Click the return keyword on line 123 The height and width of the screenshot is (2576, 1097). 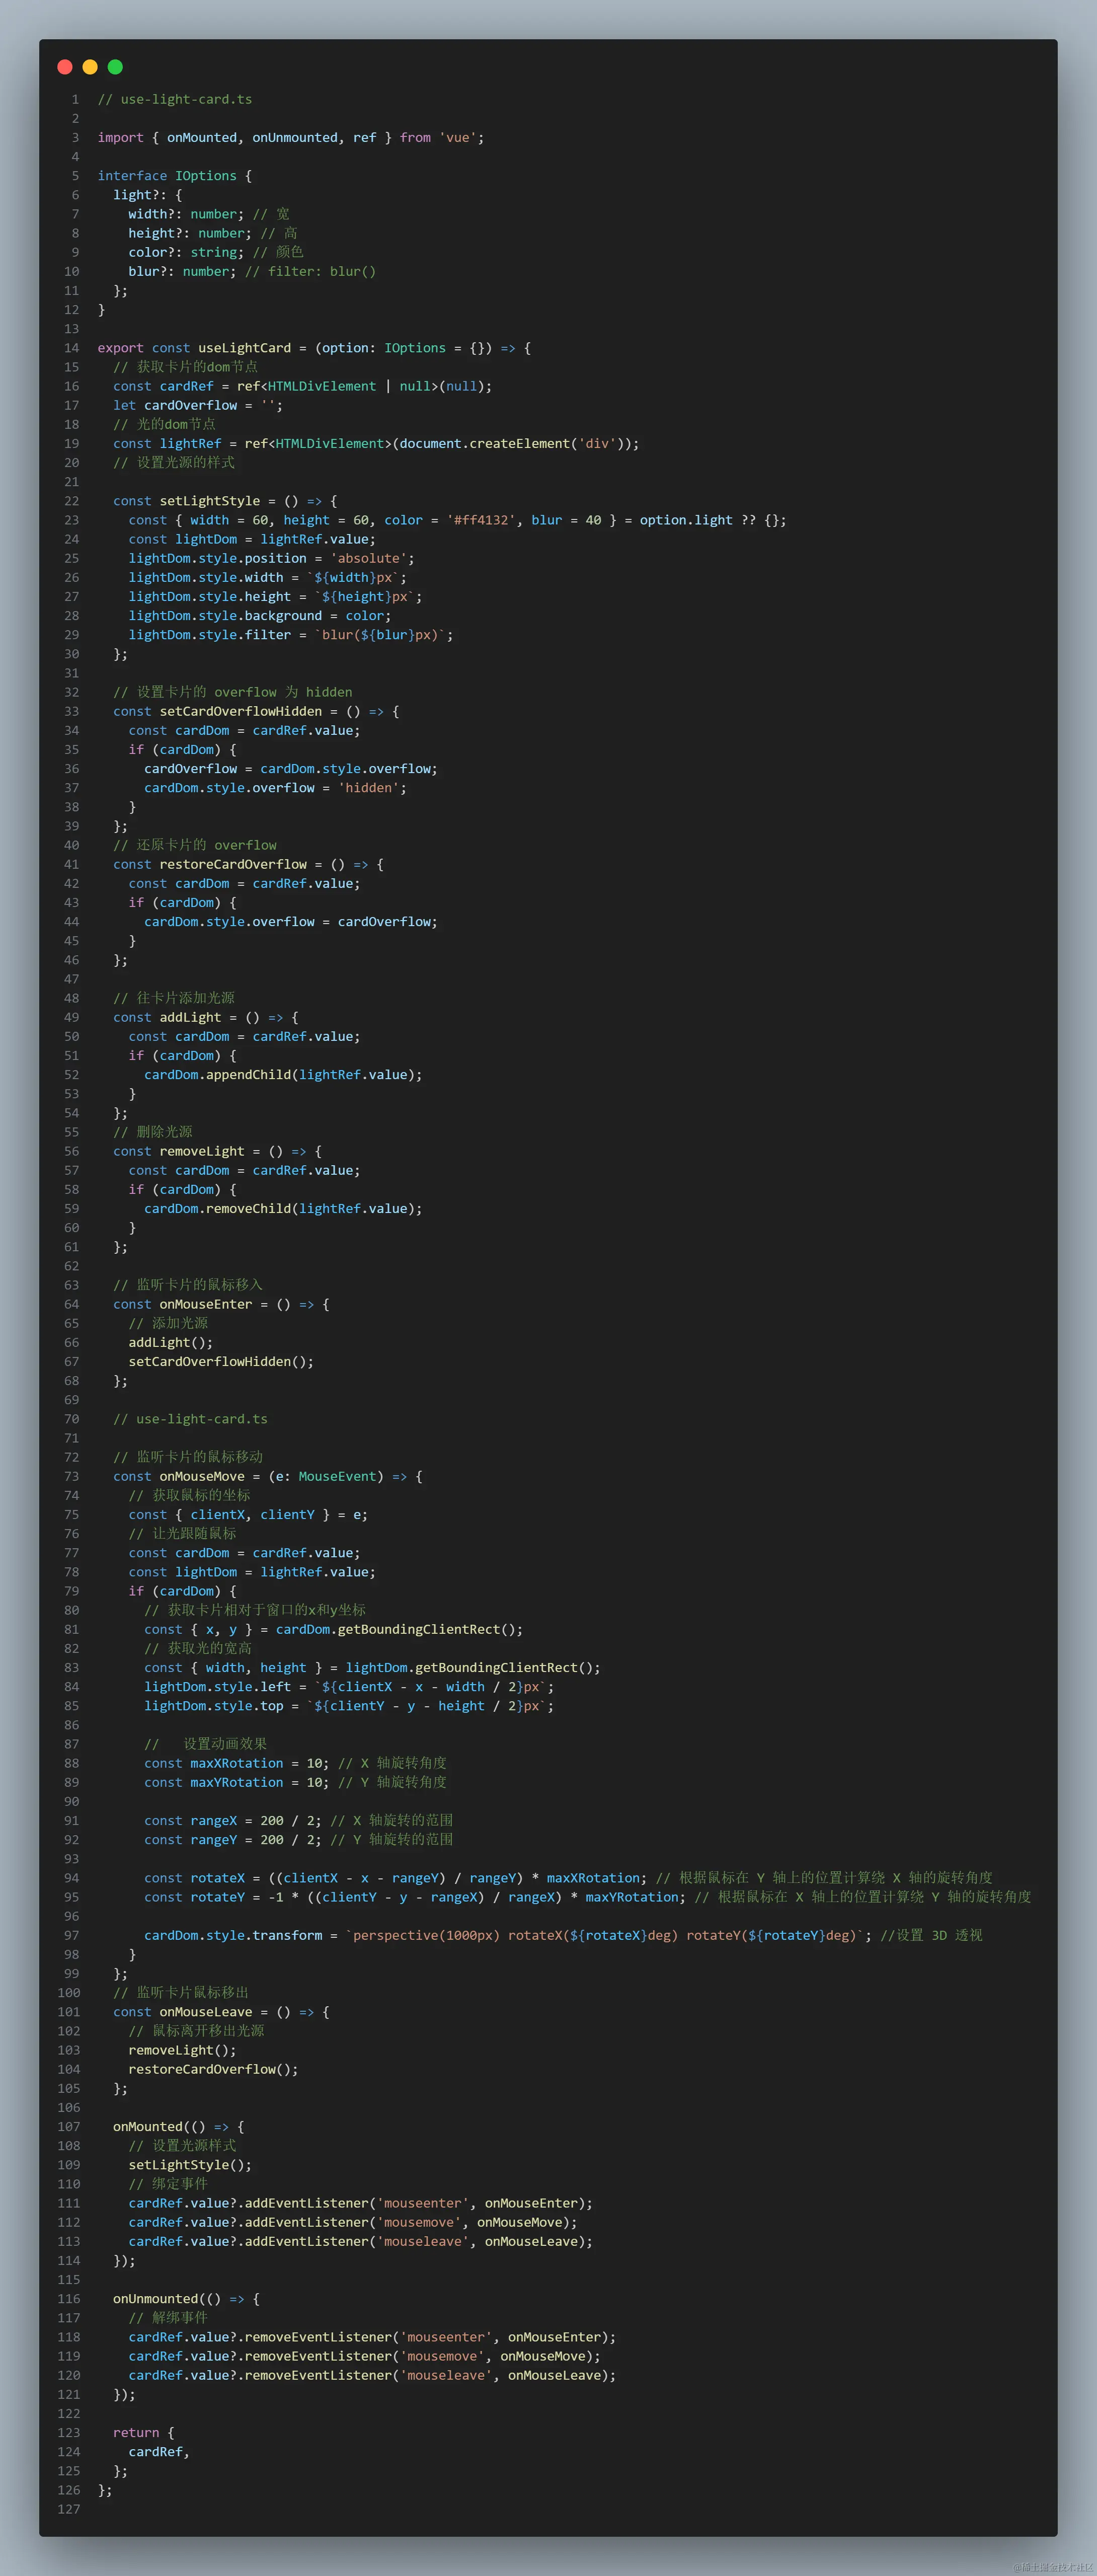[x=136, y=2432]
